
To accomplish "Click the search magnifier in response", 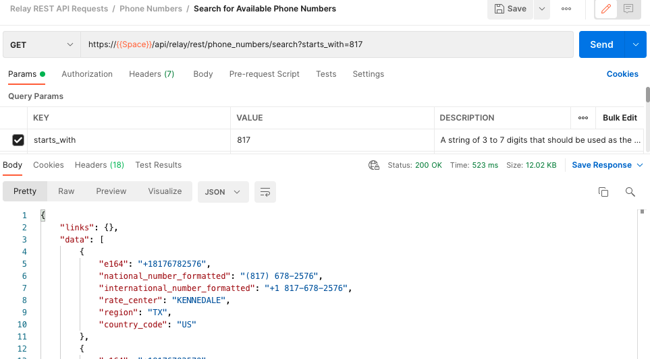I will (630, 192).
